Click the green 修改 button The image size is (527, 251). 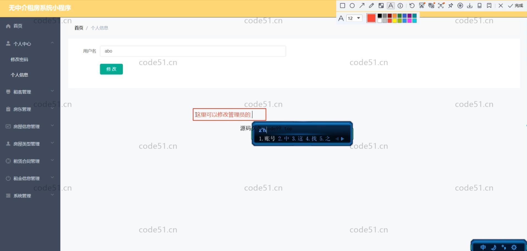click(x=111, y=69)
